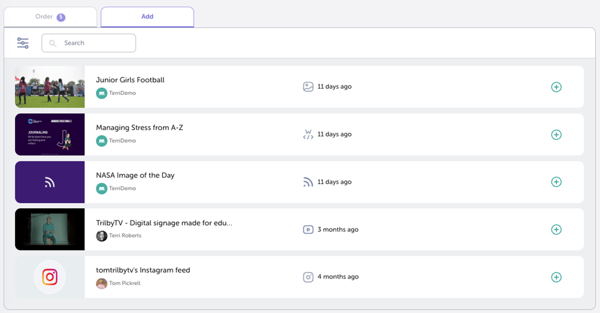
Task: Add tomtrilbytv's Instagram feed item
Action: (x=556, y=277)
